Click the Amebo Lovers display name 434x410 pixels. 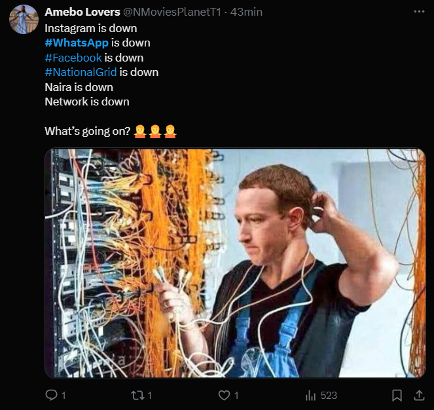pyautogui.click(x=82, y=12)
